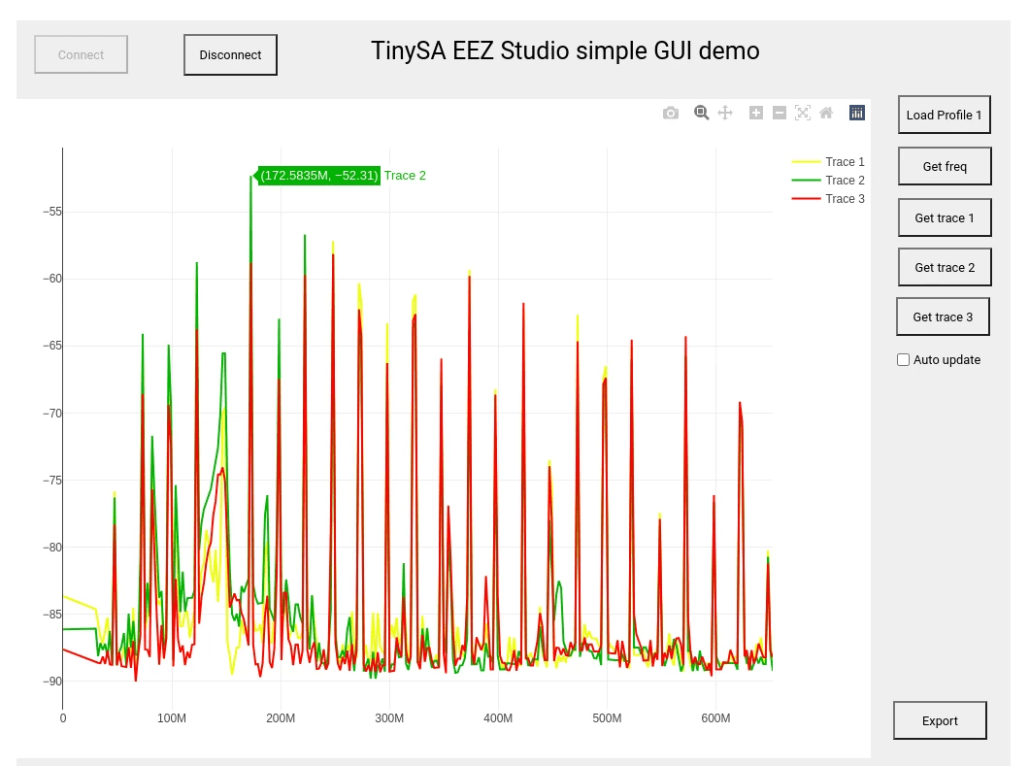Click Load Profile 1 button
This screenshot has width=1029, height=766.
tap(945, 115)
